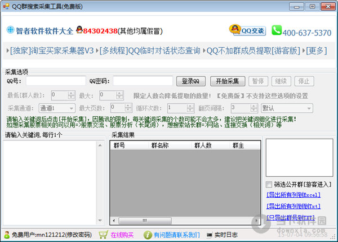Sort by 群主 column header
The width and height of the screenshot is (338, 242).
244,145
